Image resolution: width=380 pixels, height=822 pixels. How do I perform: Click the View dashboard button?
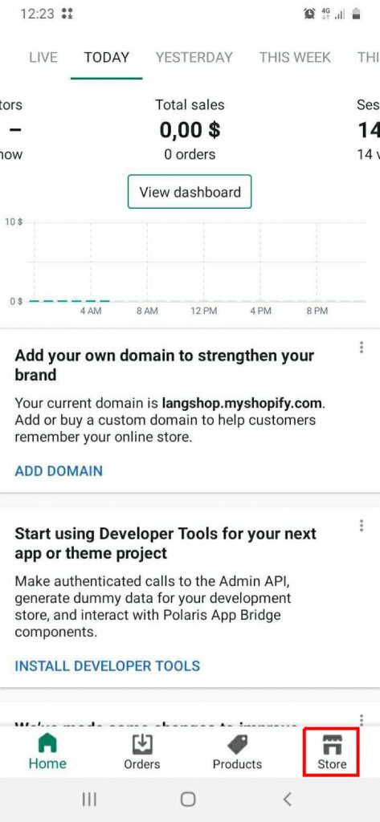pyautogui.click(x=190, y=192)
